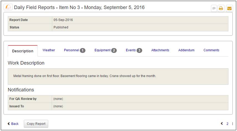Viewport: 237px width, 131px height.
Task: Click the Equipment count badge 2
Action: (114, 50)
